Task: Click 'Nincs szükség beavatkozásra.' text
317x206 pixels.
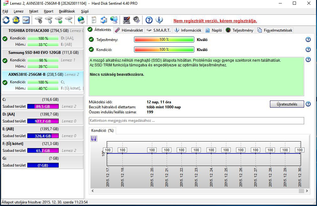Action: click(117, 75)
